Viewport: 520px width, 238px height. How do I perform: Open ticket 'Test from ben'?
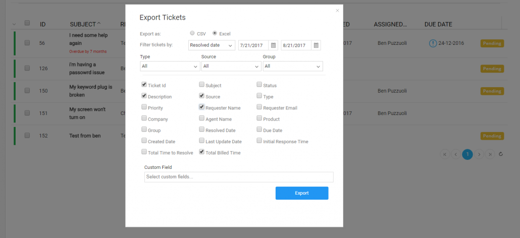[85, 136]
